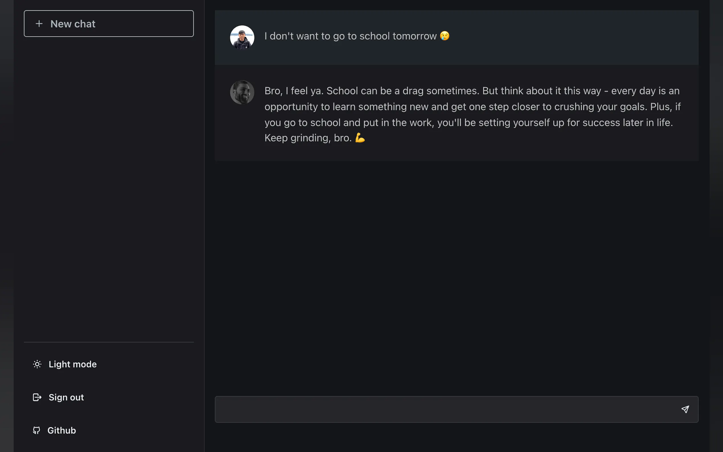The width and height of the screenshot is (723, 452).
Task: Focus the empty message input box
Action: [445, 409]
